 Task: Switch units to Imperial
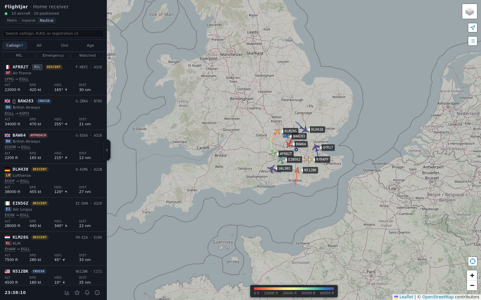tap(28, 20)
